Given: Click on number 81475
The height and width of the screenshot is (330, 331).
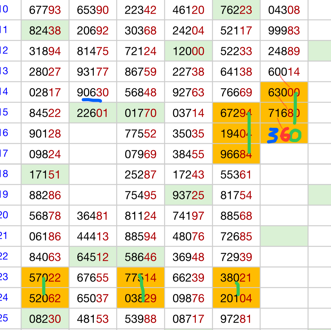Looking at the screenshot, I should tap(93, 51).
